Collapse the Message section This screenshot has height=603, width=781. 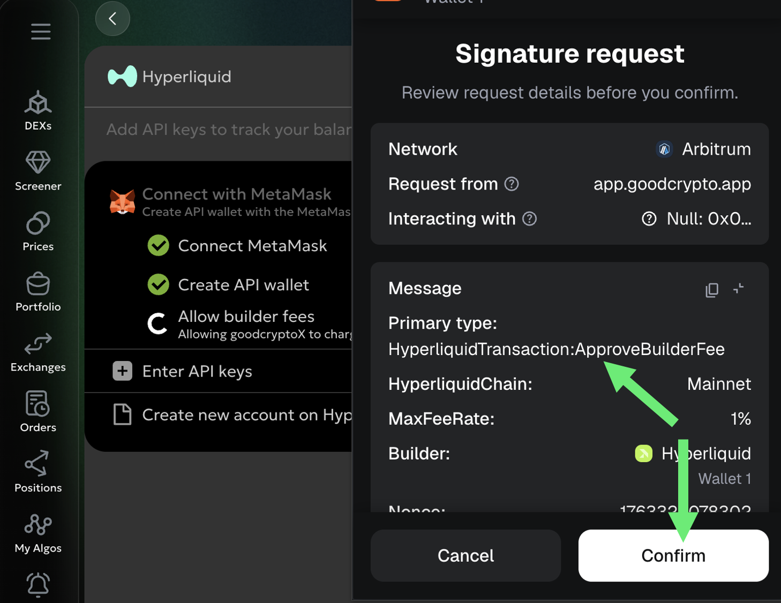(739, 289)
